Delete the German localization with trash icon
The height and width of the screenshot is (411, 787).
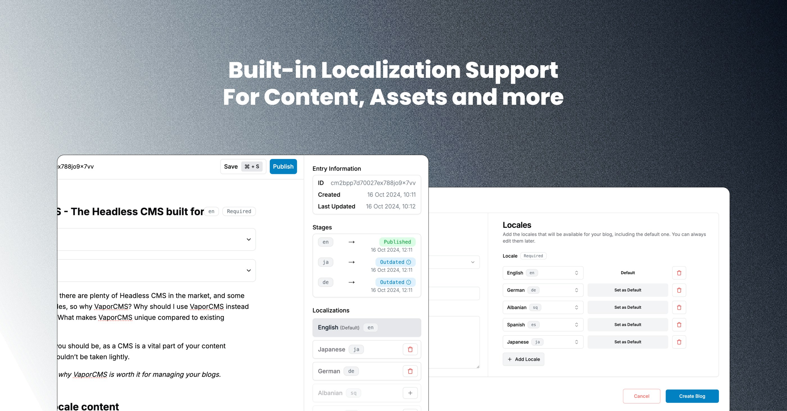click(410, 371)
